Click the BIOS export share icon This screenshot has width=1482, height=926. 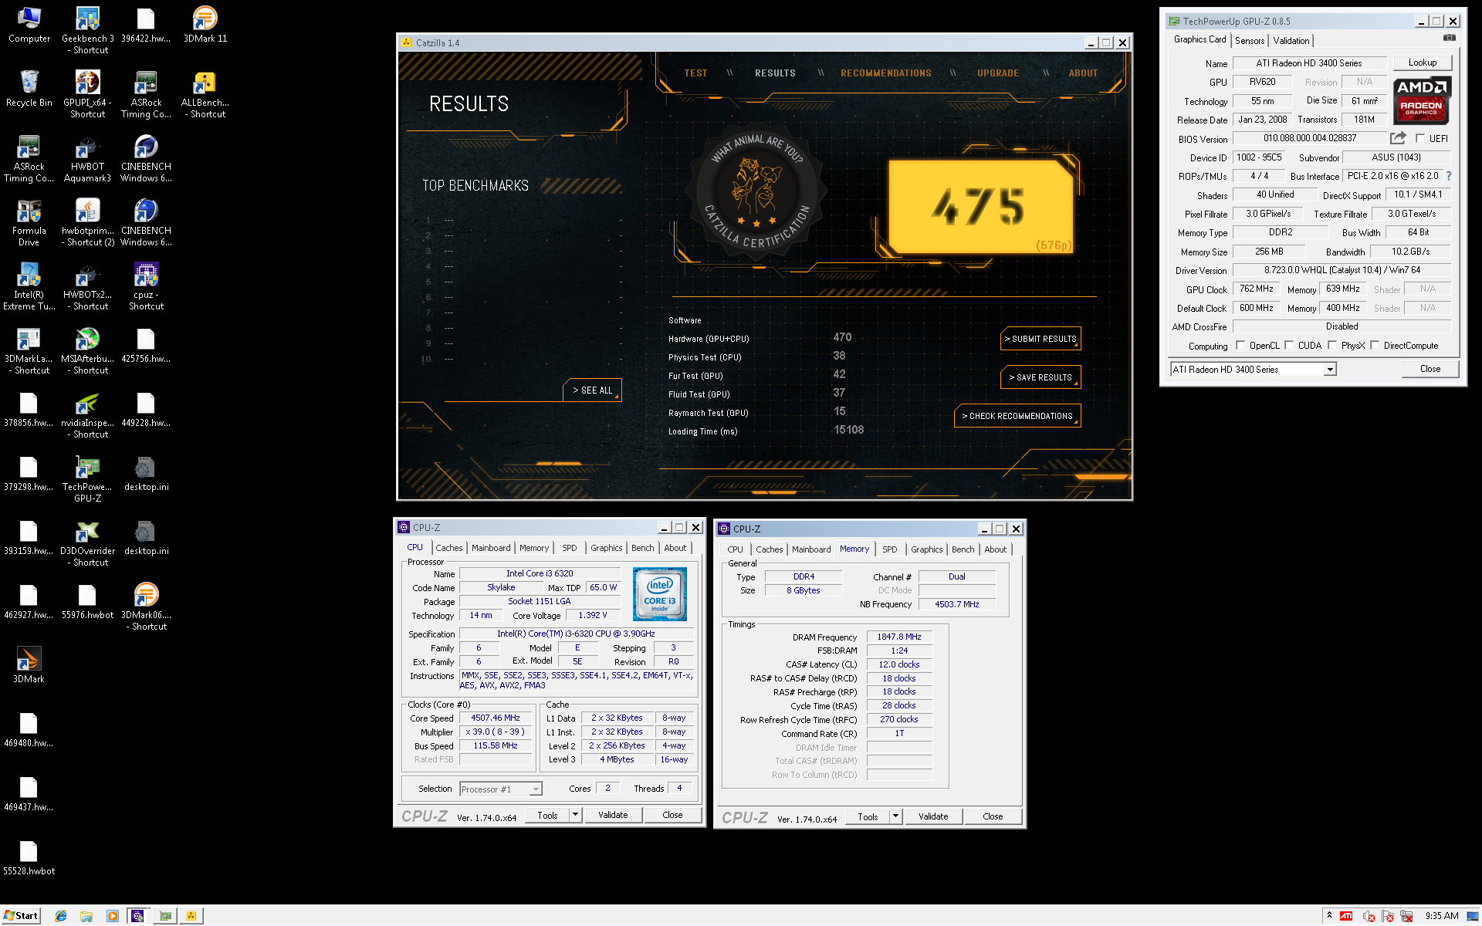coord(1398,138)
